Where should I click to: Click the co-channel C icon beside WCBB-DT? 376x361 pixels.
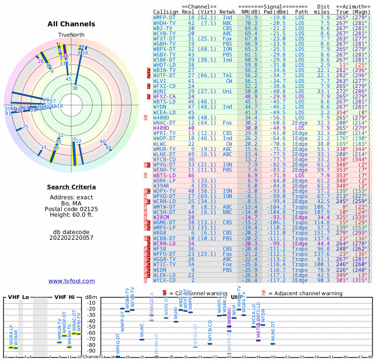pos(149,238)
